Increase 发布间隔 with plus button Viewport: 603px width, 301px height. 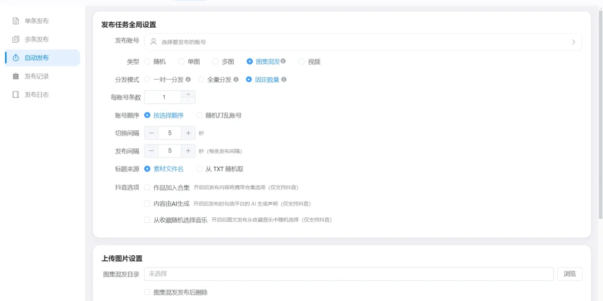pyautogui.click(x=188, y=150)
